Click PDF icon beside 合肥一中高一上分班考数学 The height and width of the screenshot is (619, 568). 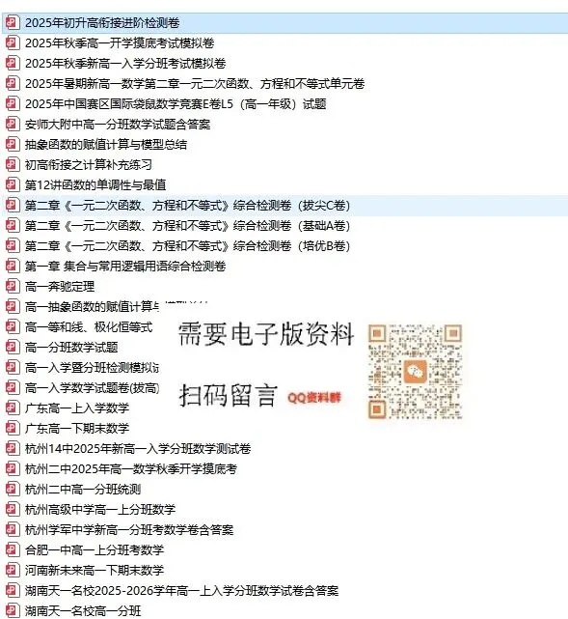coord(13,549)
